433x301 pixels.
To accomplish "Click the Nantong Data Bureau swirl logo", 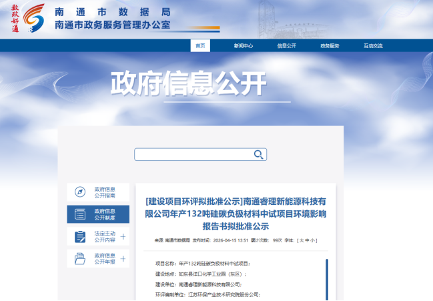I will pyautogui.click(x=33, y=17).
